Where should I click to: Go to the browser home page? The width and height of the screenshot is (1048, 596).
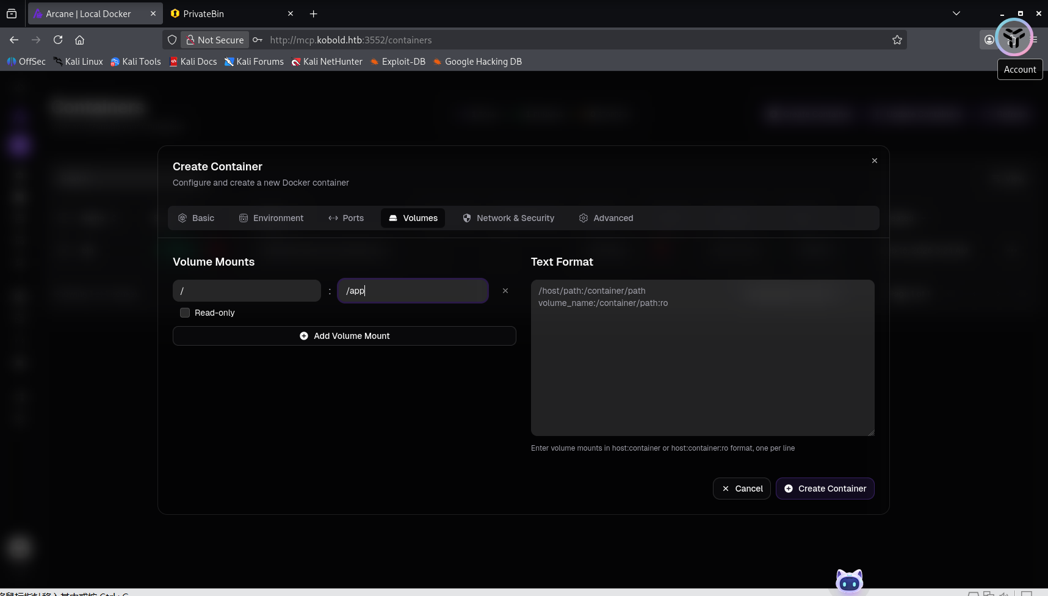[79, 40]
